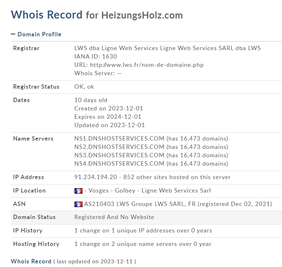Viewport: 282px width, 267px height.
Task: Select the ASN row label
Action: 19,204
